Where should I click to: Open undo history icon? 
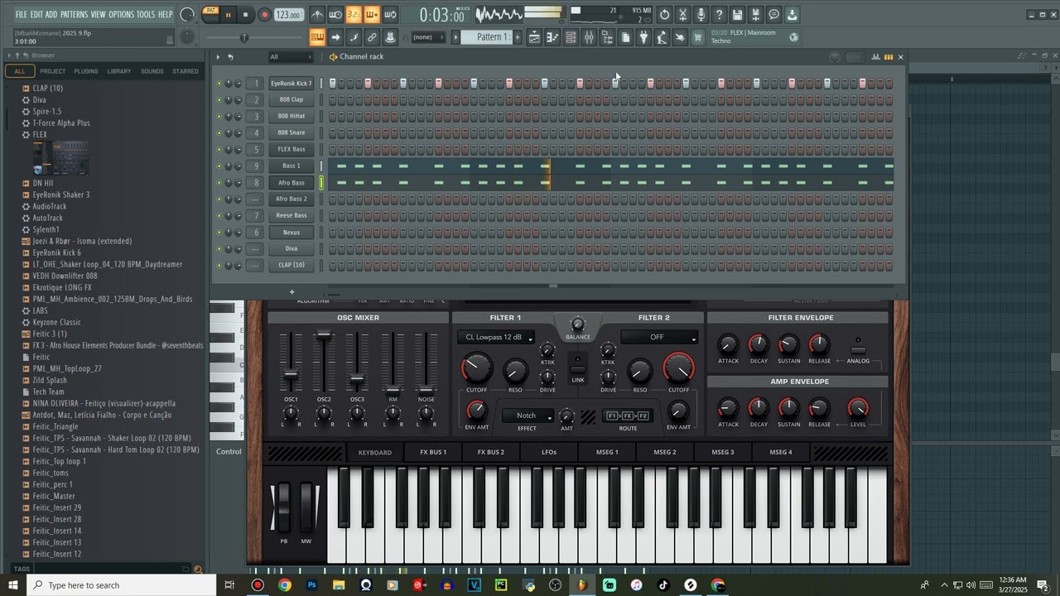[664, 15]
